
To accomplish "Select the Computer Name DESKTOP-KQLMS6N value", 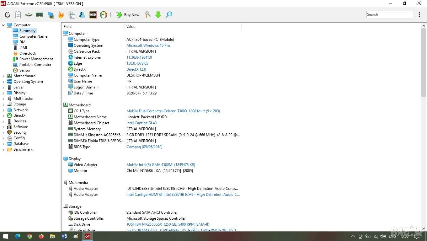I will [x=143, y=75].
